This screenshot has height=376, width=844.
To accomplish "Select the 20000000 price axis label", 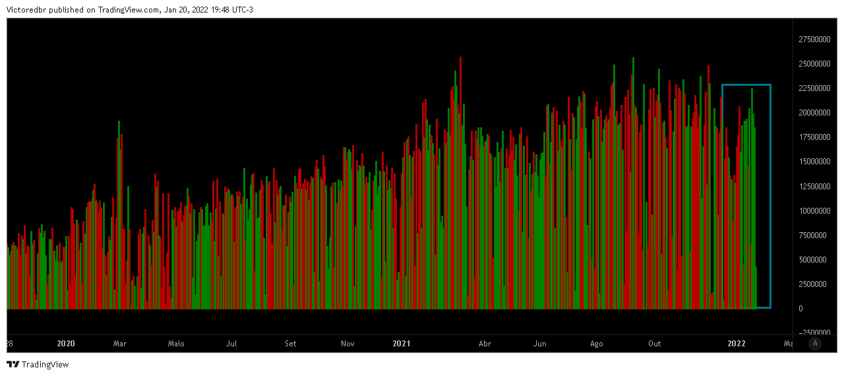I will pyautogui.click(x=814, y=113).
